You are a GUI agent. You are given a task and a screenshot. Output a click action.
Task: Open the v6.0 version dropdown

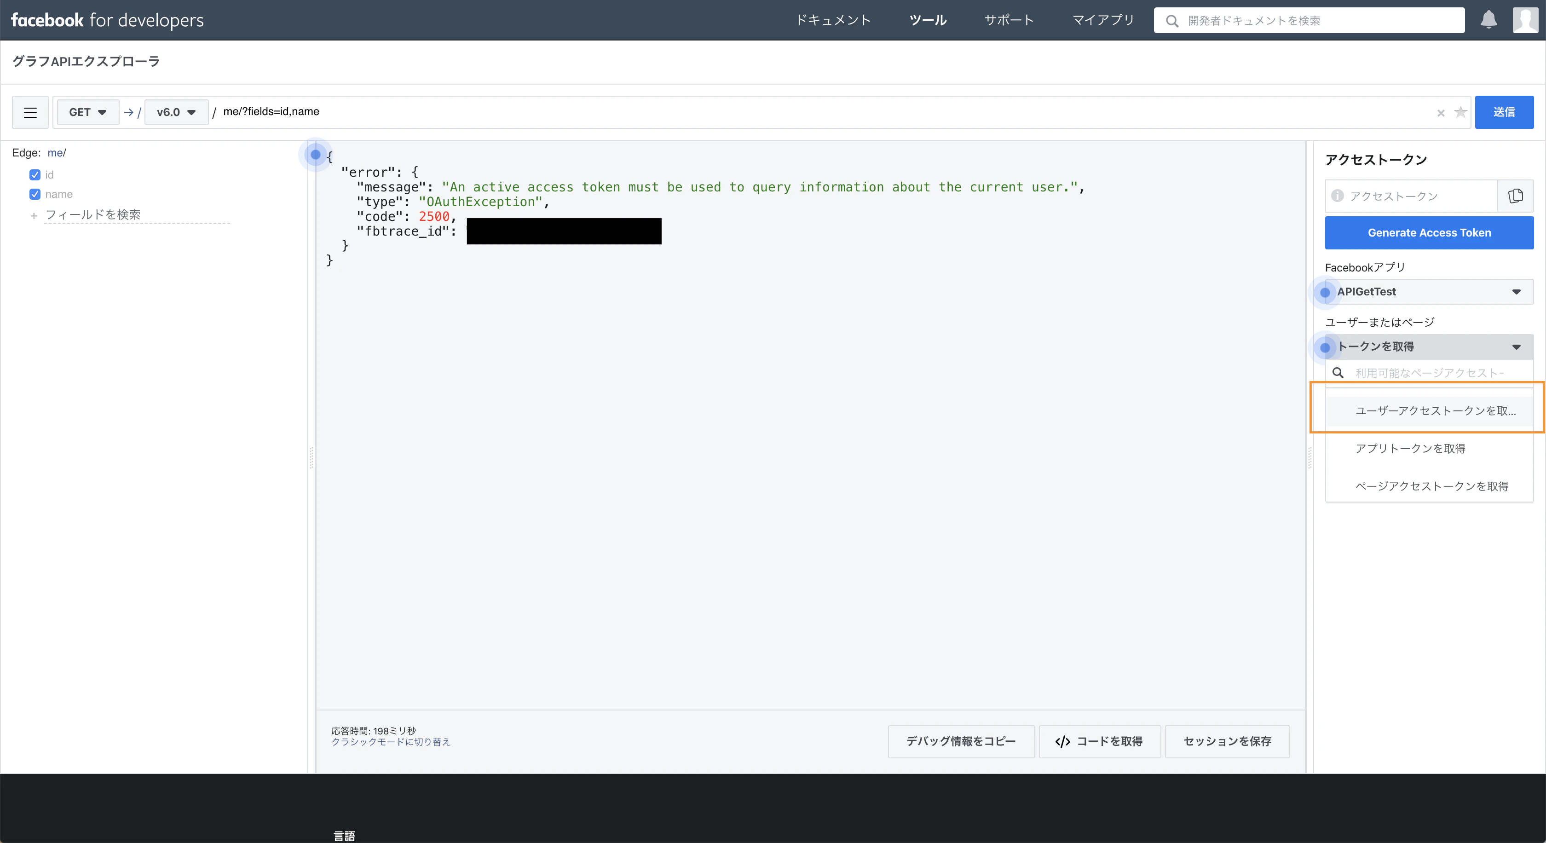click(x=176, y=112)
